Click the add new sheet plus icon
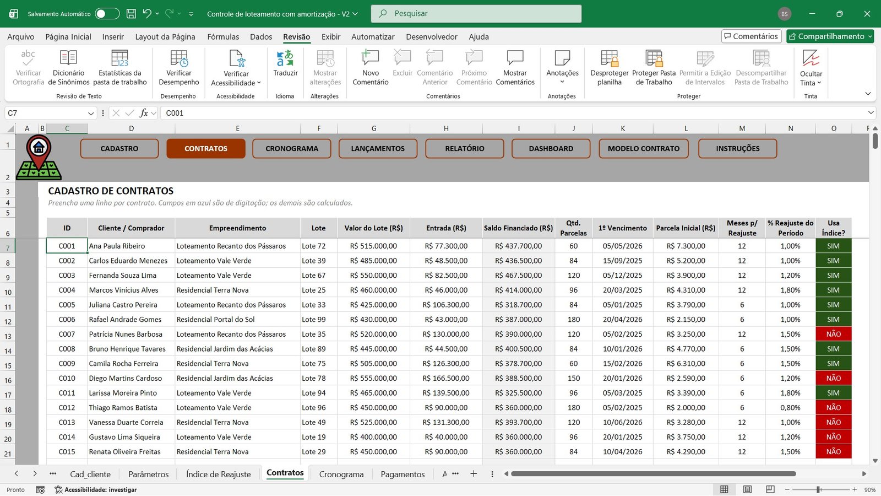This screenshot has height=496, width=881. 474,473
